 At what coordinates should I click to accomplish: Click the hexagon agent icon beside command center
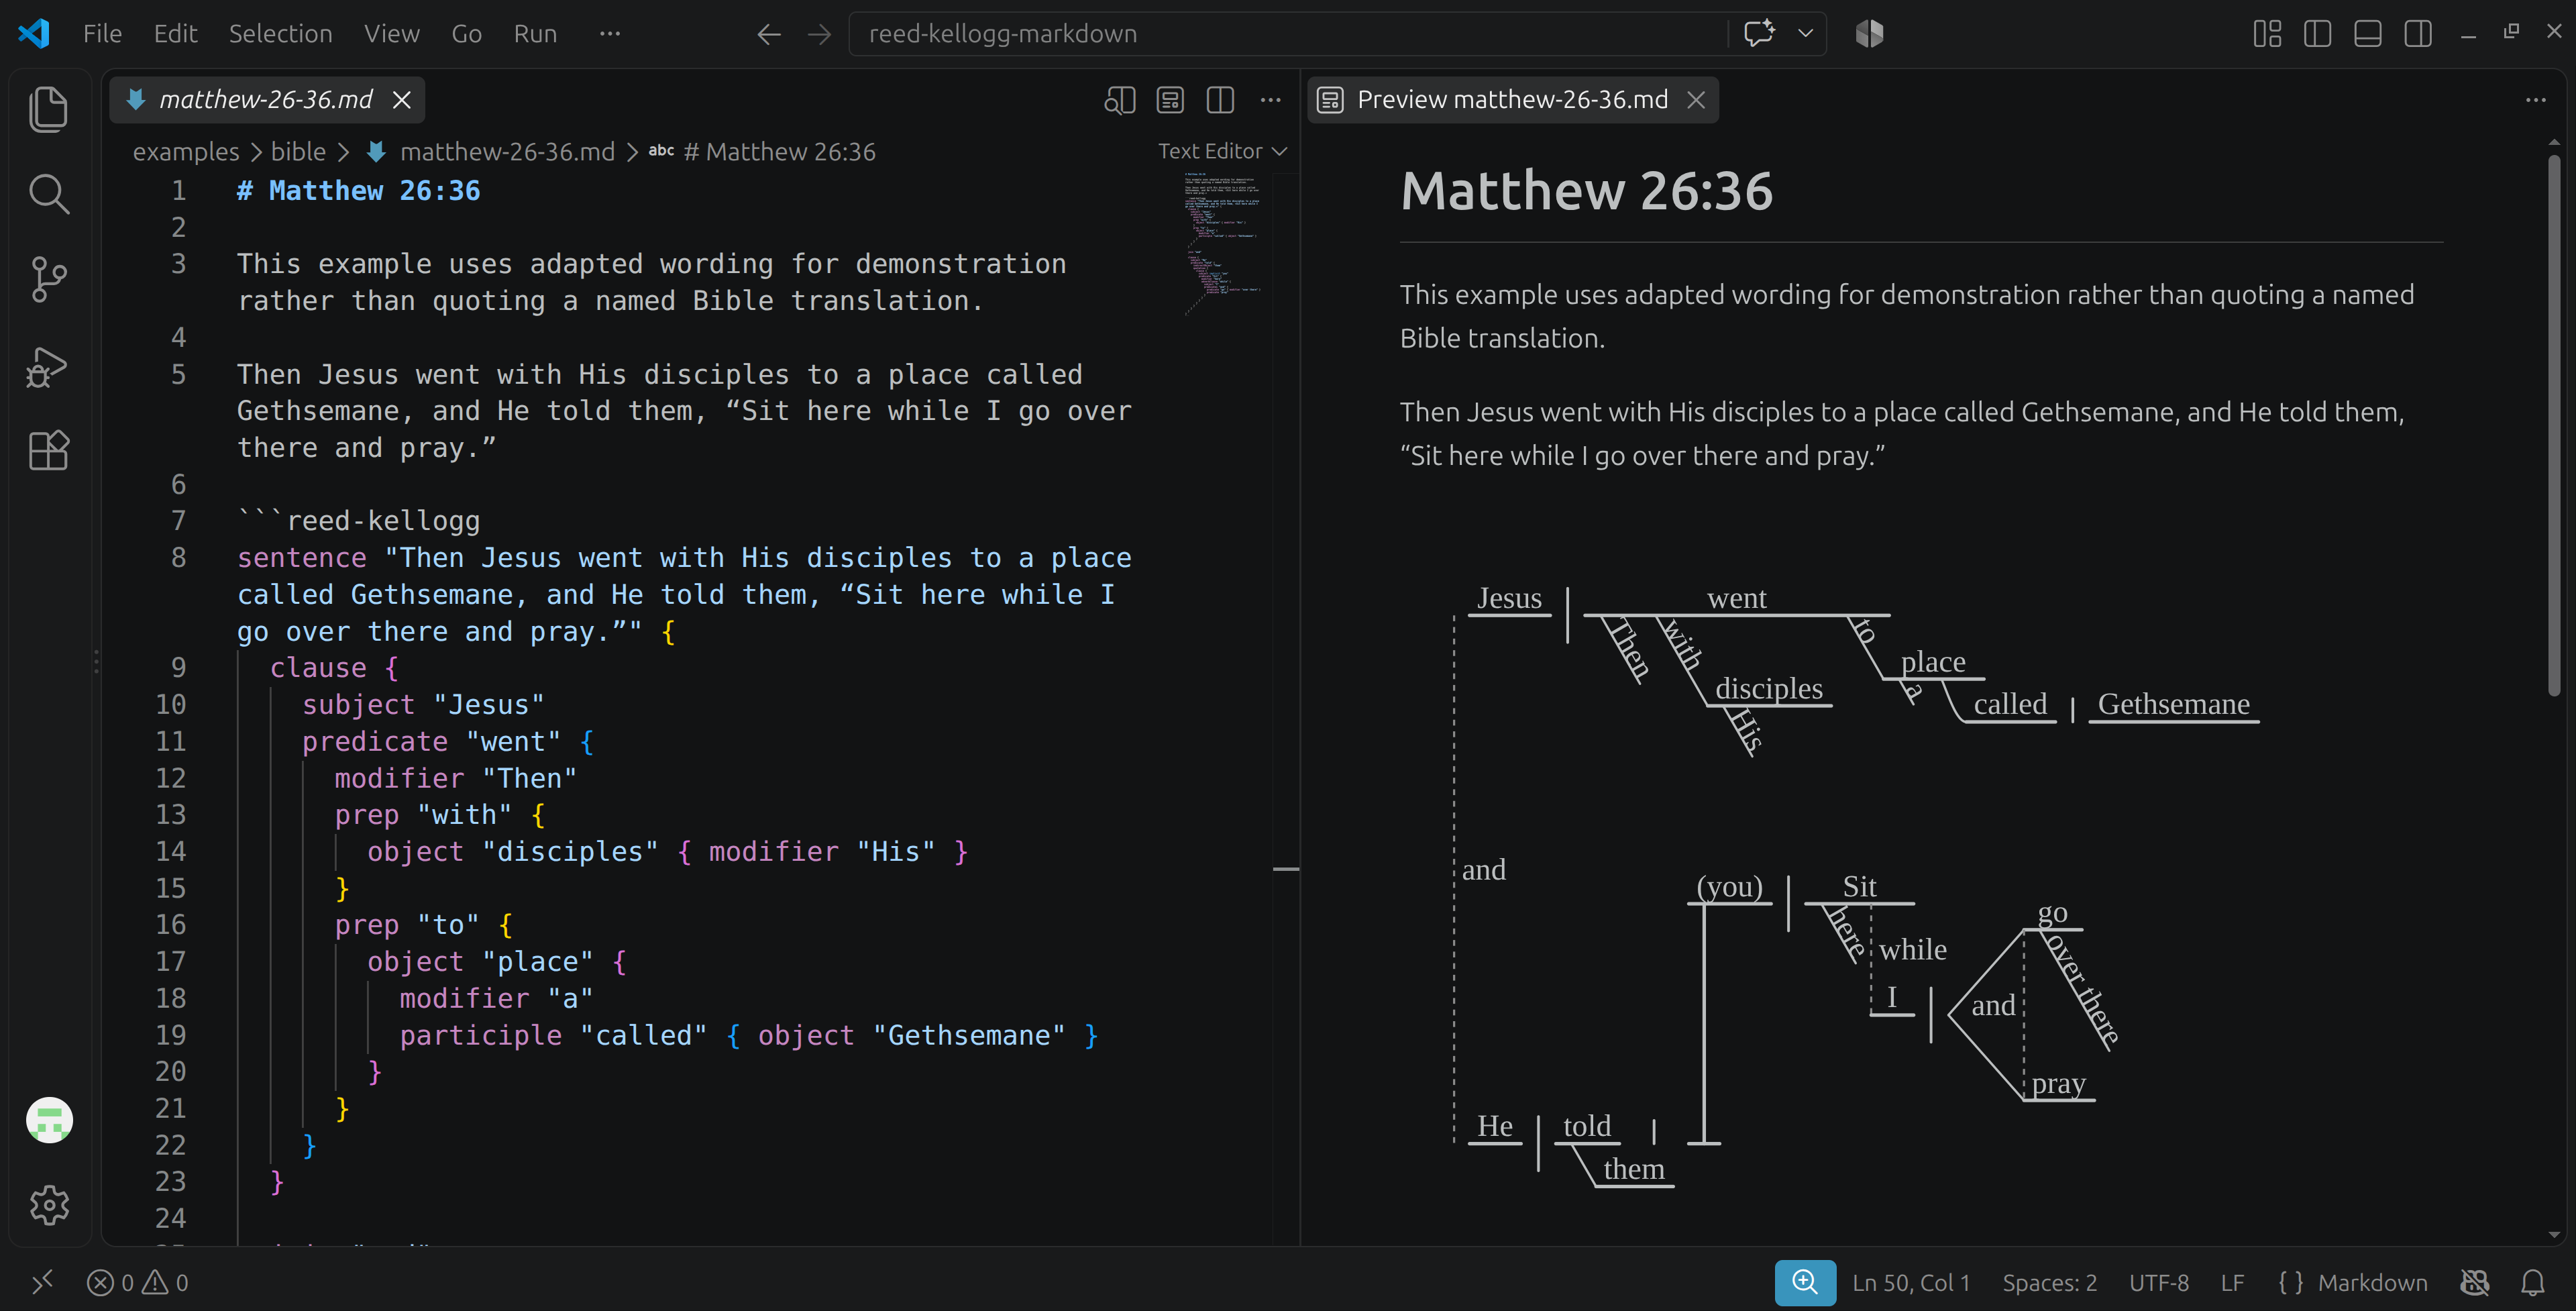pyautogui.click(x=1869, y=33)
